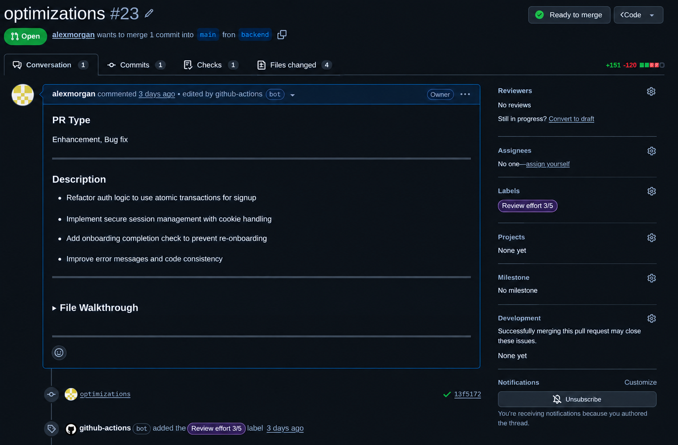Open the main branch link
The width and height of the screenshot is (678, 445).
click(x=208, y=35)
